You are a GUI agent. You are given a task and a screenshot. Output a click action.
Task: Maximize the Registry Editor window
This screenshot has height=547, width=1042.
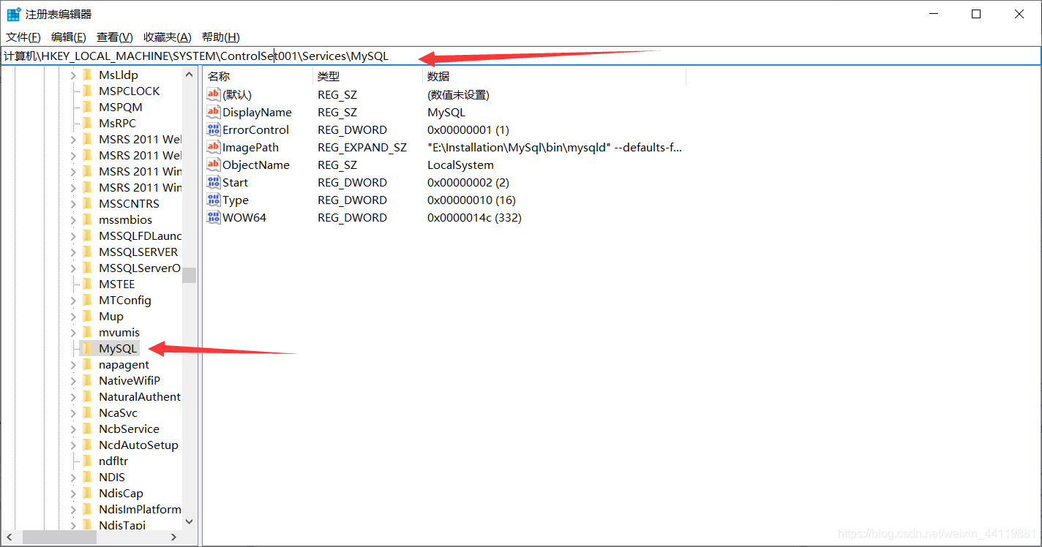[976, 14]
